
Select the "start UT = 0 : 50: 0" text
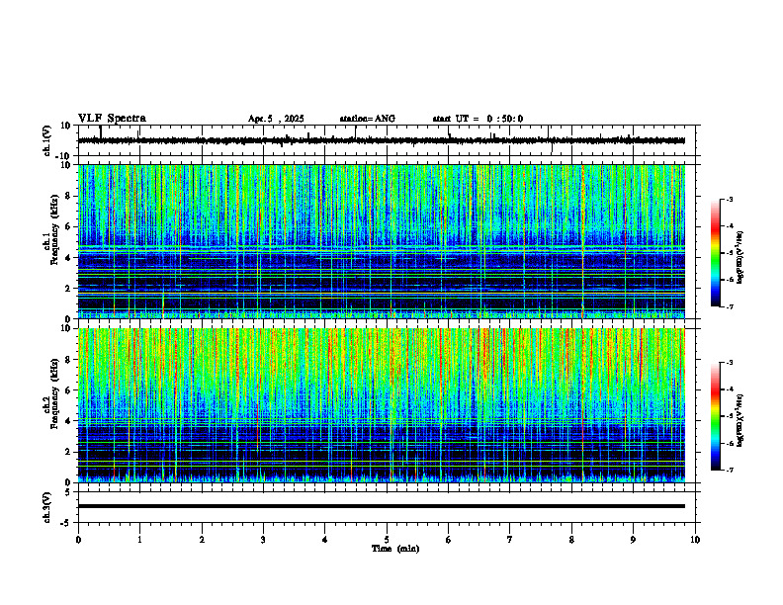478,119
